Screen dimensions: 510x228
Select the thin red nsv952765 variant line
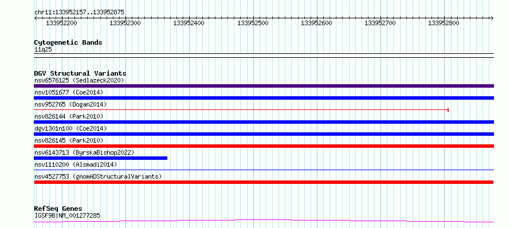[241, 110]
